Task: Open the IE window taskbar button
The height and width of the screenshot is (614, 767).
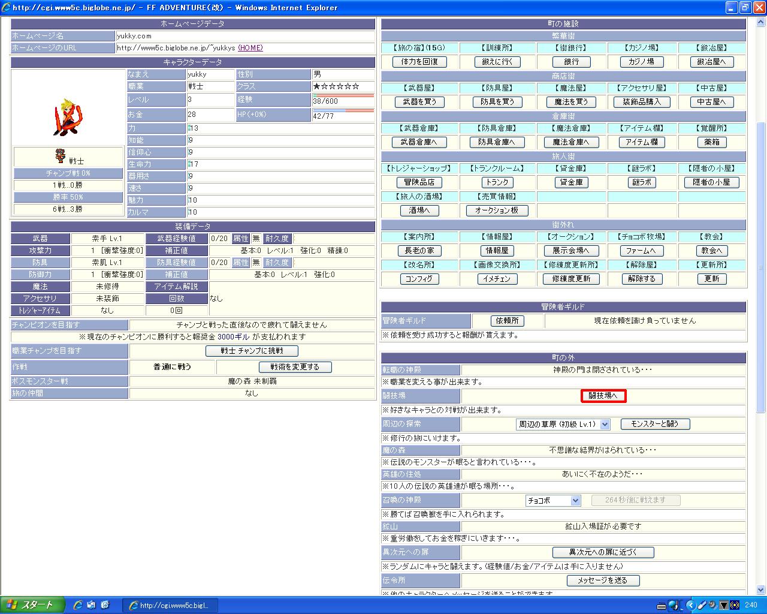Action: tap(170, 606)
